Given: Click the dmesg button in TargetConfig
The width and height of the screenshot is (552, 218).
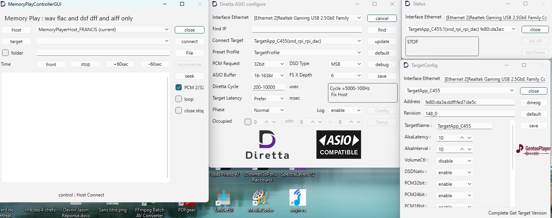Looking at the screenshot, I should (533, 103).
